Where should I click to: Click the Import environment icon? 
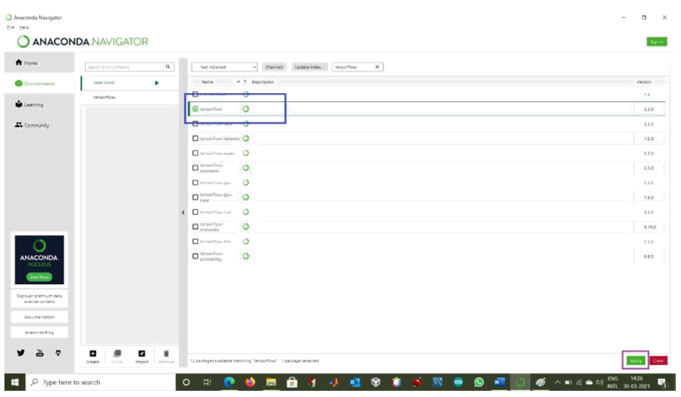[x=141, y=353]
